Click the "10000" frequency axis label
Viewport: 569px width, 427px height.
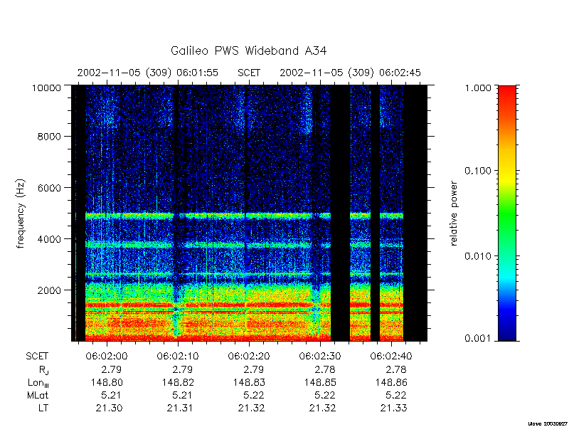pyautogui.click(x=45, y=88)
